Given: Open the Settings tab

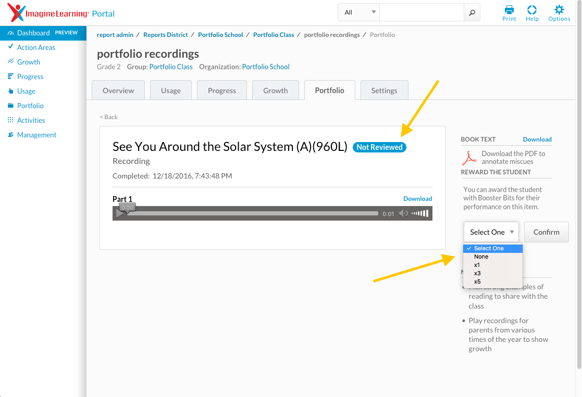Looking at the screenshot, I should (384, 91).
